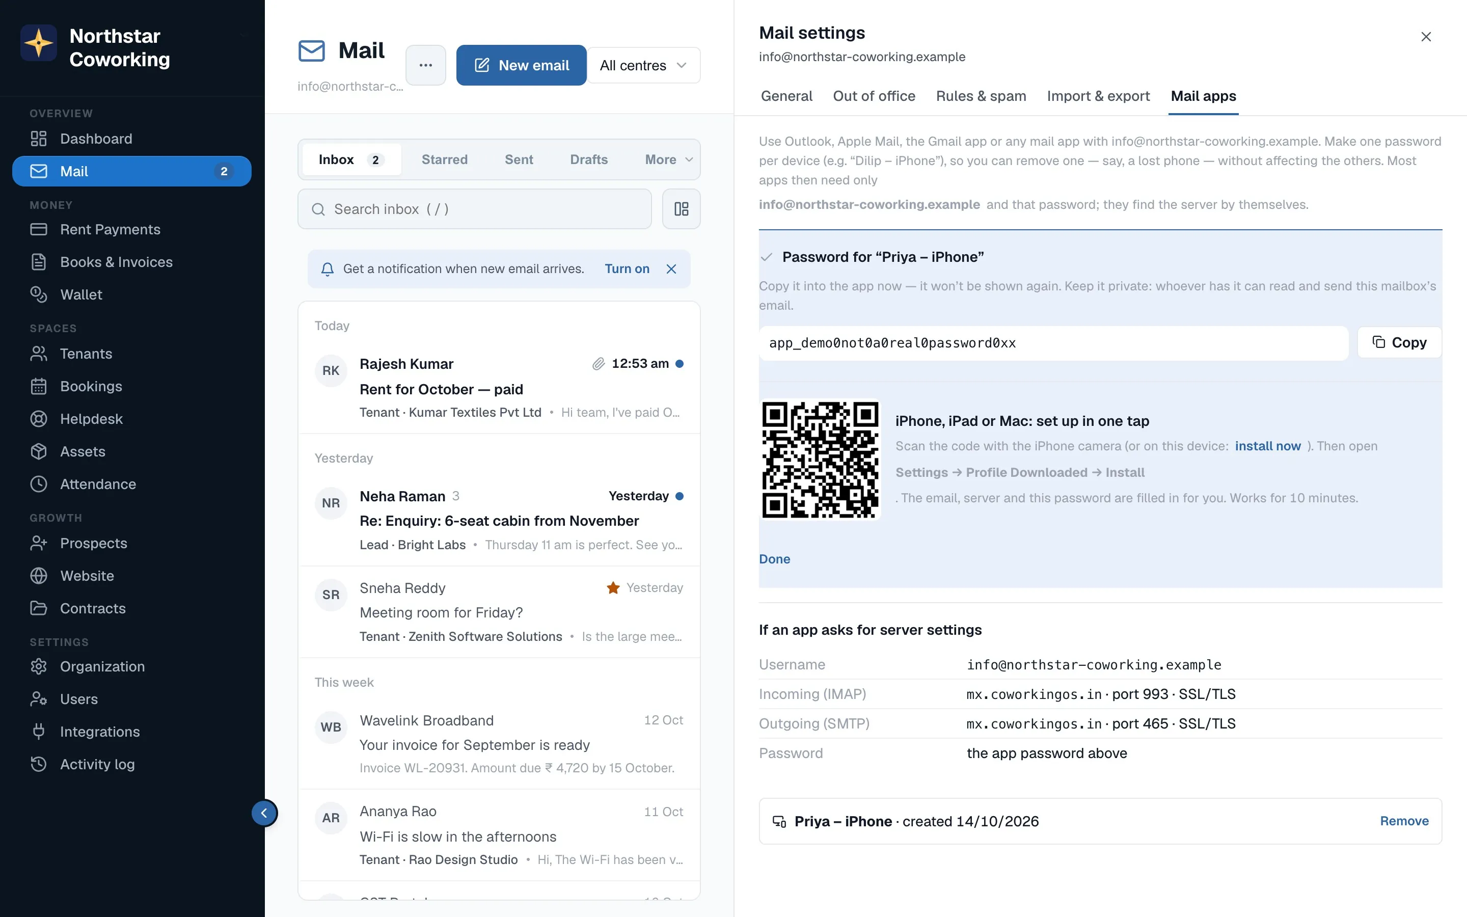Collapse the sidebar with the chevron button

pyautogui.click(x=264, y=813)
